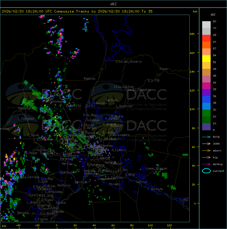
Task: Pick the light gray 80 dBZ swatch
Action: click(206, 24)
